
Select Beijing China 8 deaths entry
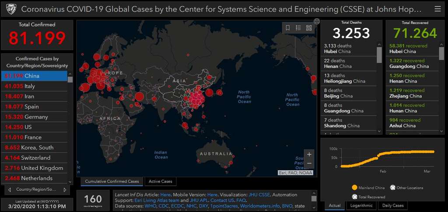(349, 93)
